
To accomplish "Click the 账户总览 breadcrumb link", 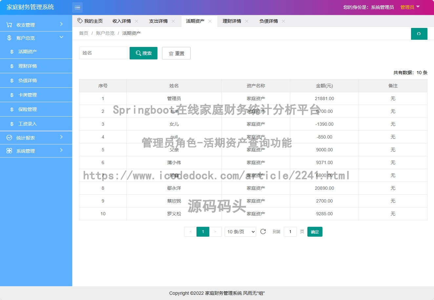I will (x=105, y=33).
